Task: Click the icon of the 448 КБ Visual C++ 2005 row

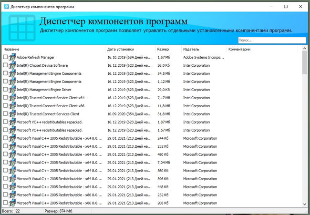Action: pyautogui.click(x=12, y=187)
